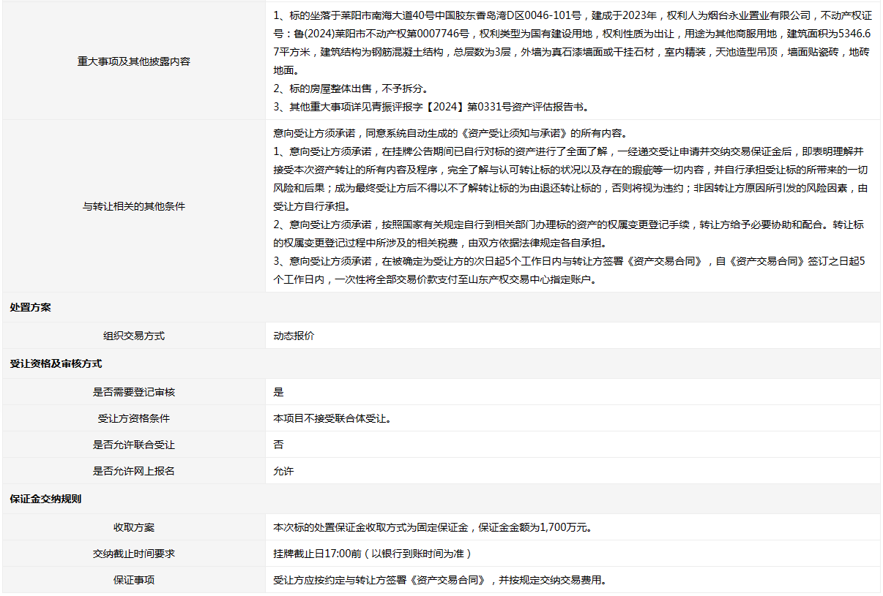Click the 收取方案 label cell
This screenshot has width=883, height=596.
pos(134,527)
